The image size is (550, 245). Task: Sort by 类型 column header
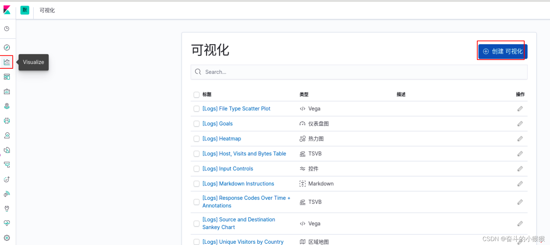304,94
